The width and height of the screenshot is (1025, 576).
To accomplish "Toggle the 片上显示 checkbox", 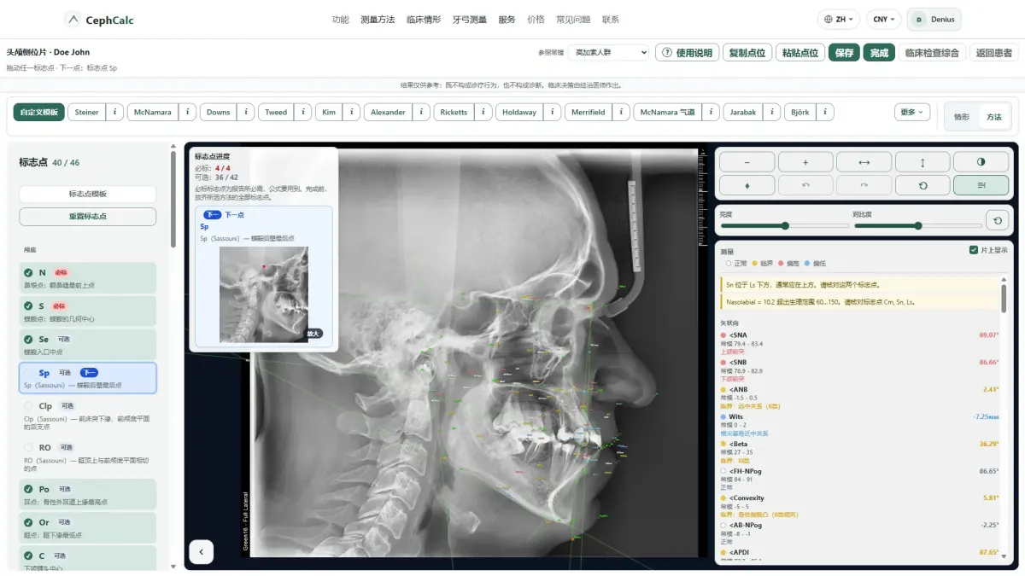I will [x=974, y=250].
